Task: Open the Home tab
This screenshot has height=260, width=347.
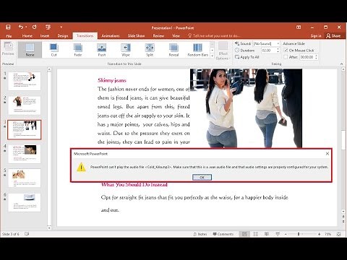Action: point(27,36)
